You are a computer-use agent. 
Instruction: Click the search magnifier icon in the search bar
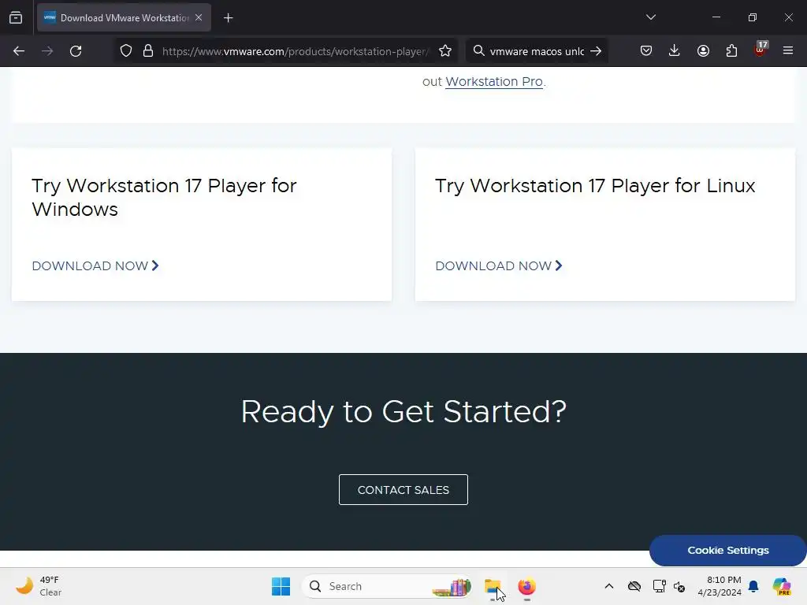478,51
